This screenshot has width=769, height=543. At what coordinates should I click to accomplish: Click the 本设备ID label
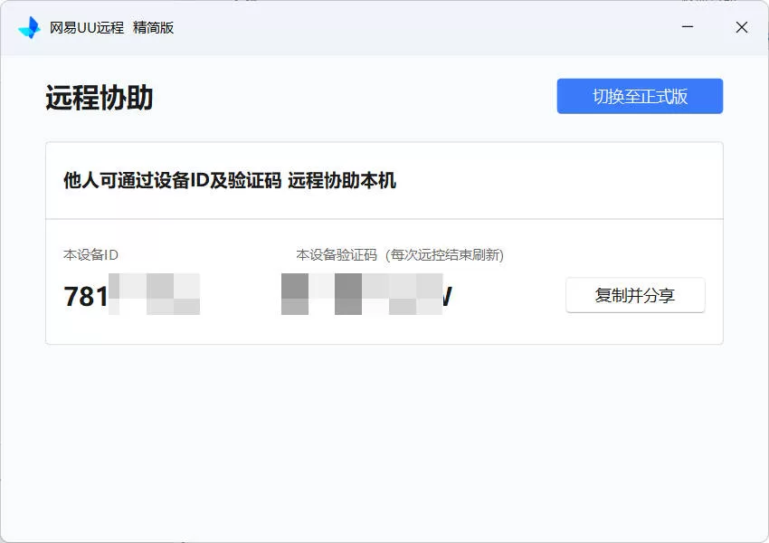click(90, 254)
